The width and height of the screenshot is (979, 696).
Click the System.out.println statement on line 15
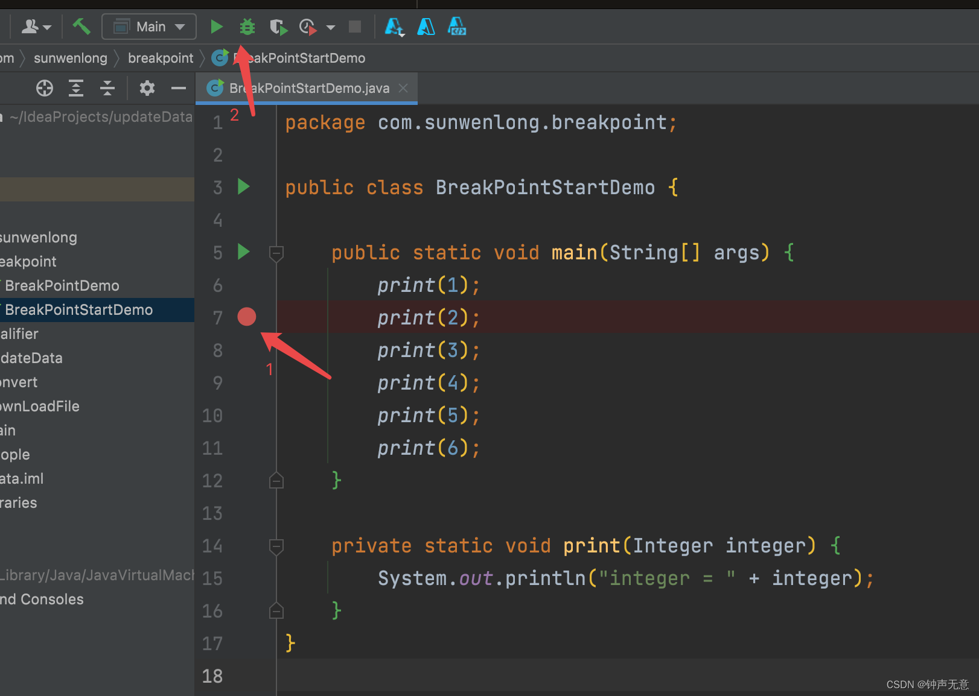coord(625,578)
